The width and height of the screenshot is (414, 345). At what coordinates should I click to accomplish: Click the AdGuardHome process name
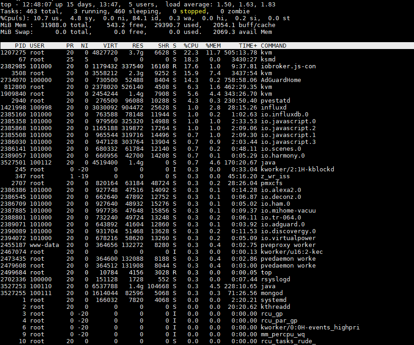point(281,80)
